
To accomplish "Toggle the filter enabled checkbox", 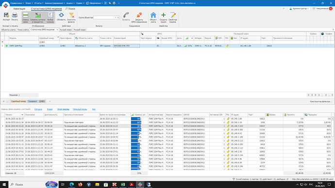I will pos(7,101).
